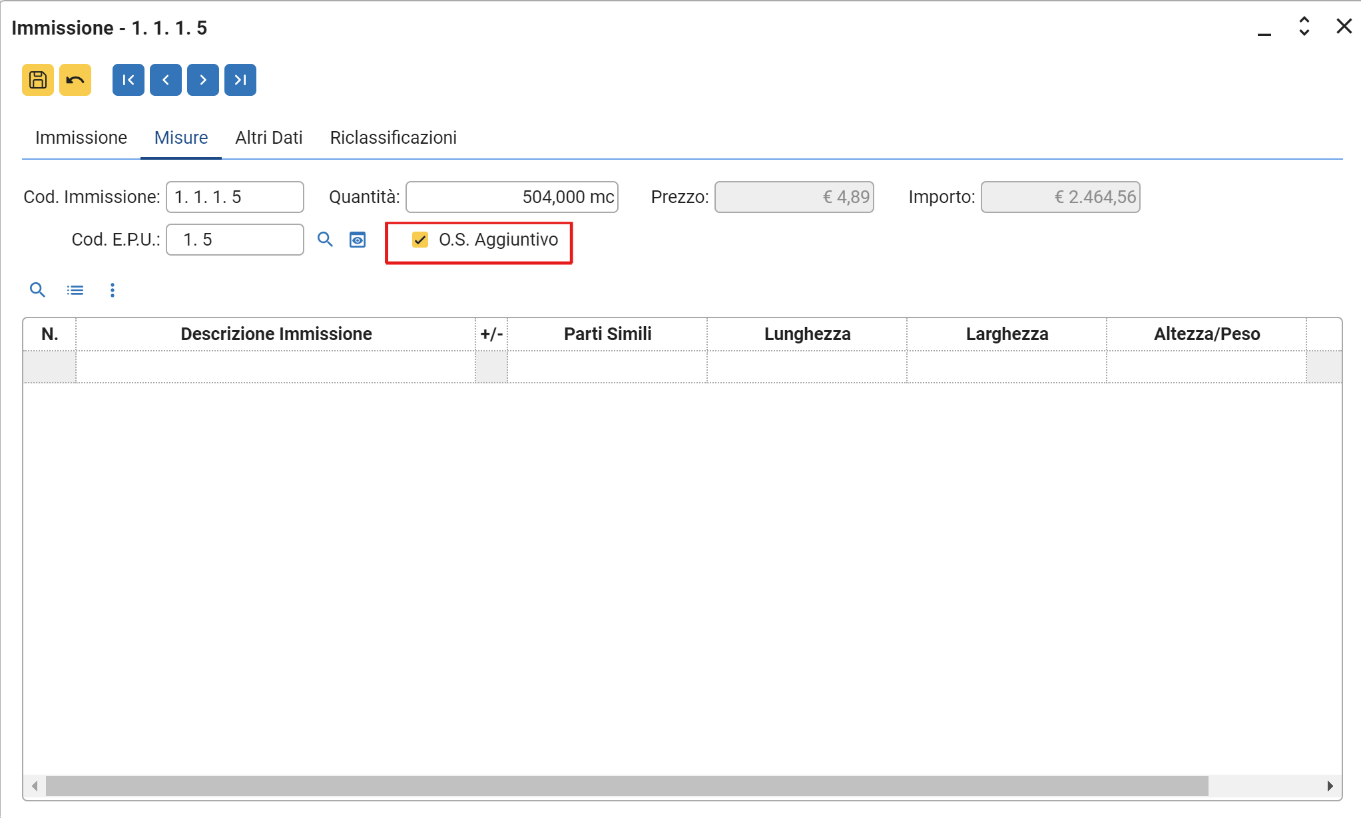Open the Altri Dati tab
Viewport: 1361px width, 818px height.
[269, 138]
